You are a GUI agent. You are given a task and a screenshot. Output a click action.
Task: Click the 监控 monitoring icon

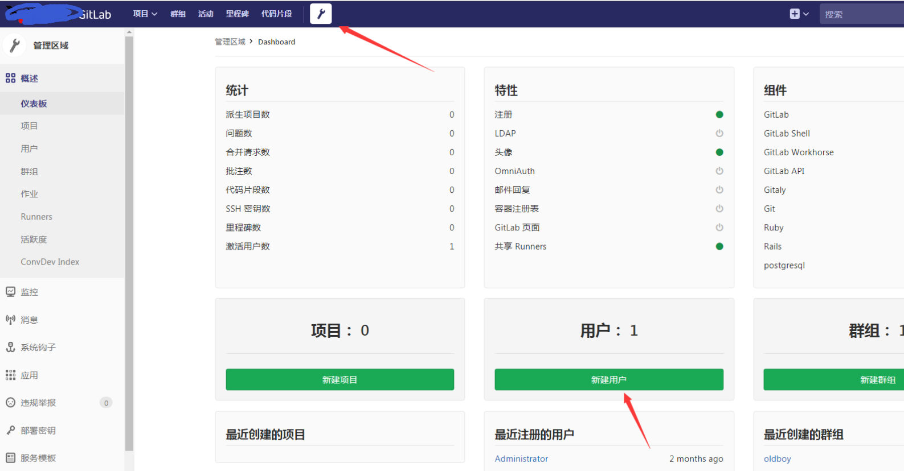[x=10, y=291]
